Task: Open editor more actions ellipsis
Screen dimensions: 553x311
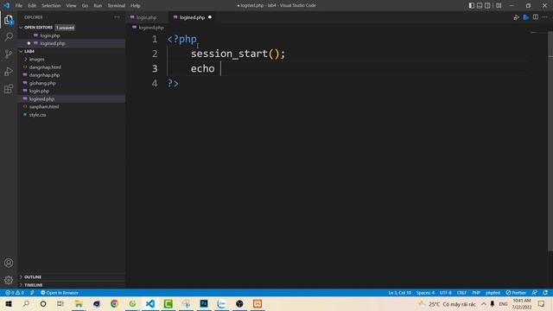Action: [545, 17]
